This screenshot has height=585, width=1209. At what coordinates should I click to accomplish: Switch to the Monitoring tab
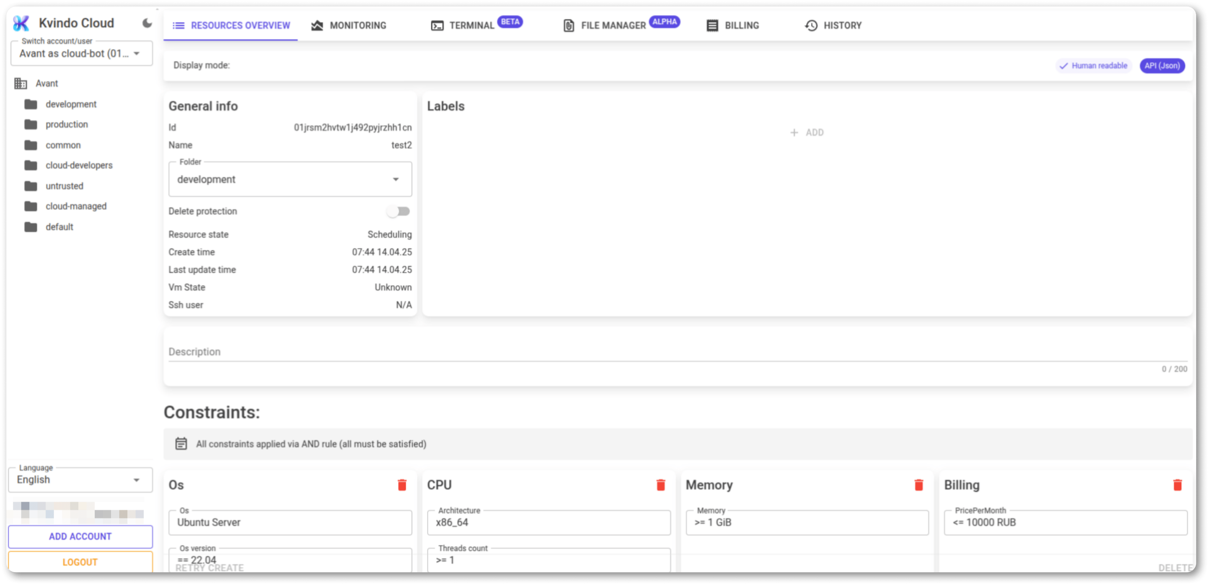[x=349, y=25]
